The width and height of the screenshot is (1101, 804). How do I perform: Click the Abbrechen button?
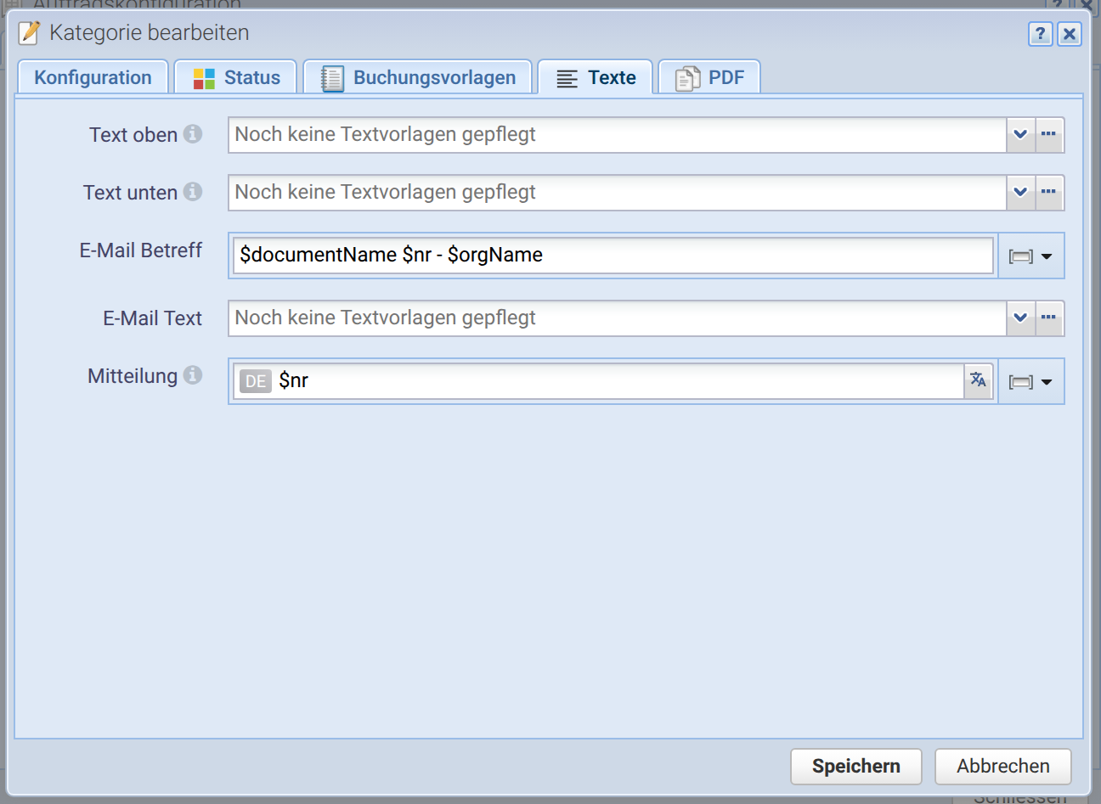[x=1003, y=766]
